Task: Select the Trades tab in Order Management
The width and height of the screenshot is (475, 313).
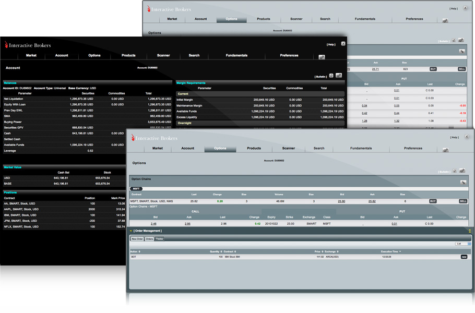Action: click(160, 239)
